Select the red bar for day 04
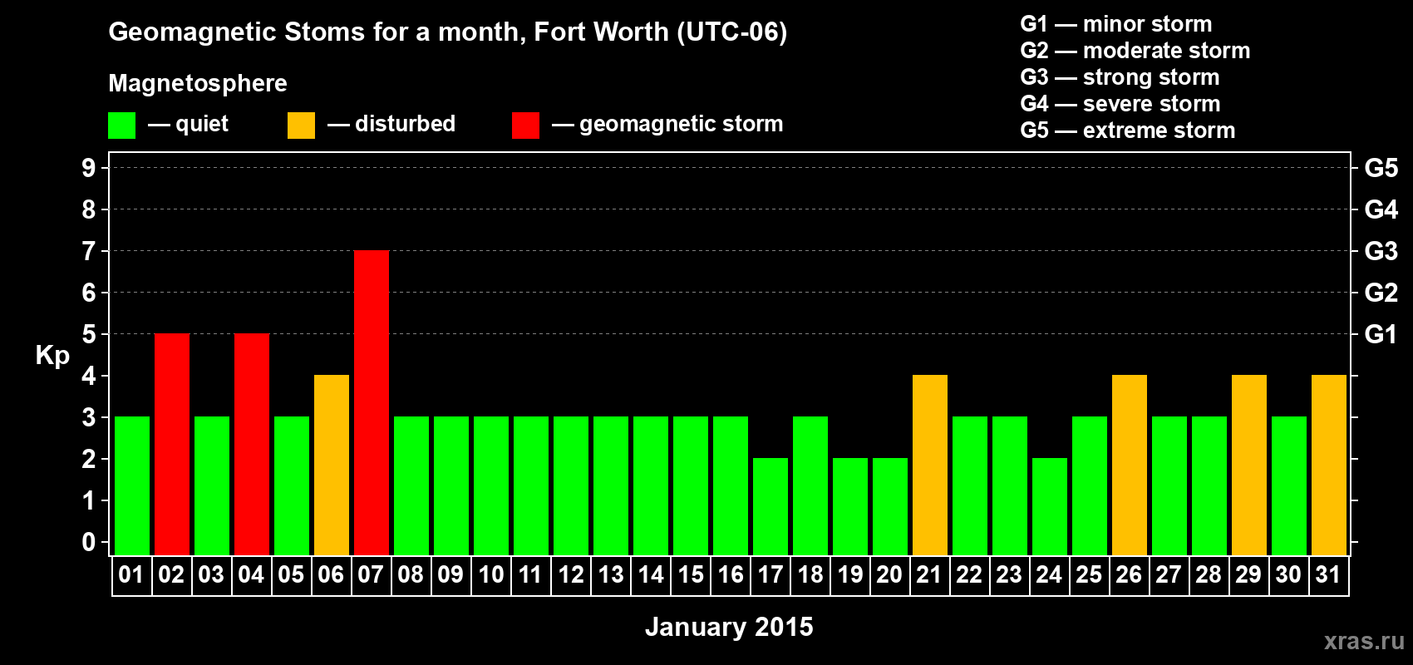This screenshot has width=1413, height=665. 252,444
